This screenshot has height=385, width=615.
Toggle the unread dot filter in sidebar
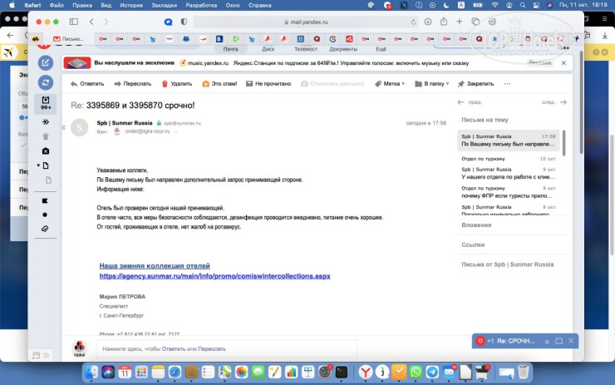[x=46, y=214]
